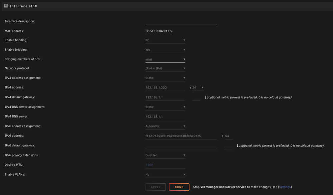Click the IPv6 gateway metric sort icon

pos(238,145)
